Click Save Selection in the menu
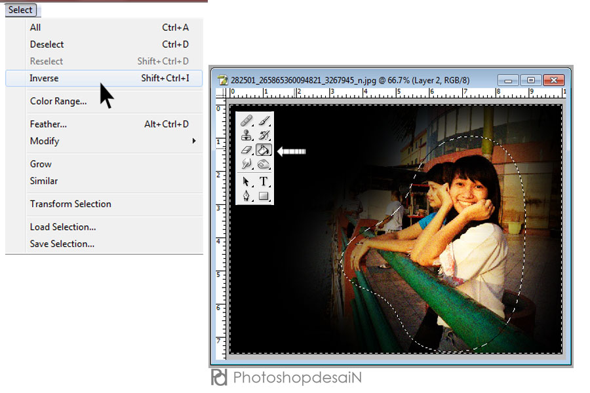Screen dimensions: 590x393 (x=62, y=244)
